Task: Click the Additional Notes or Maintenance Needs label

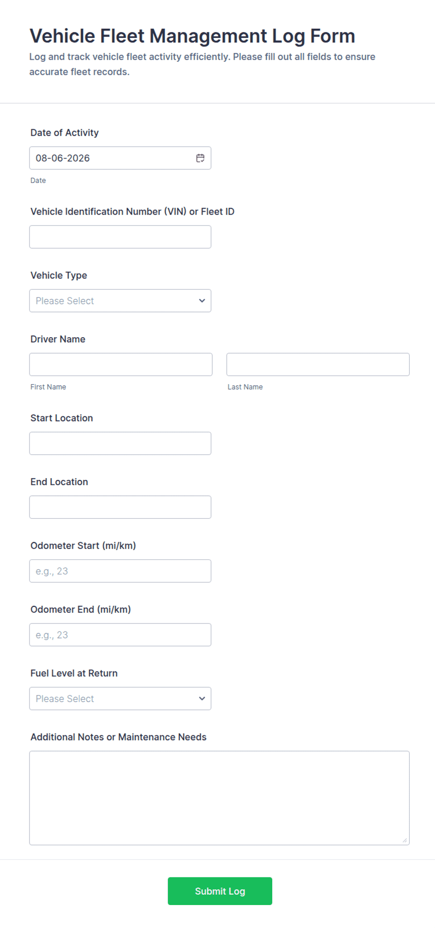Action: [x=118, y=737]
